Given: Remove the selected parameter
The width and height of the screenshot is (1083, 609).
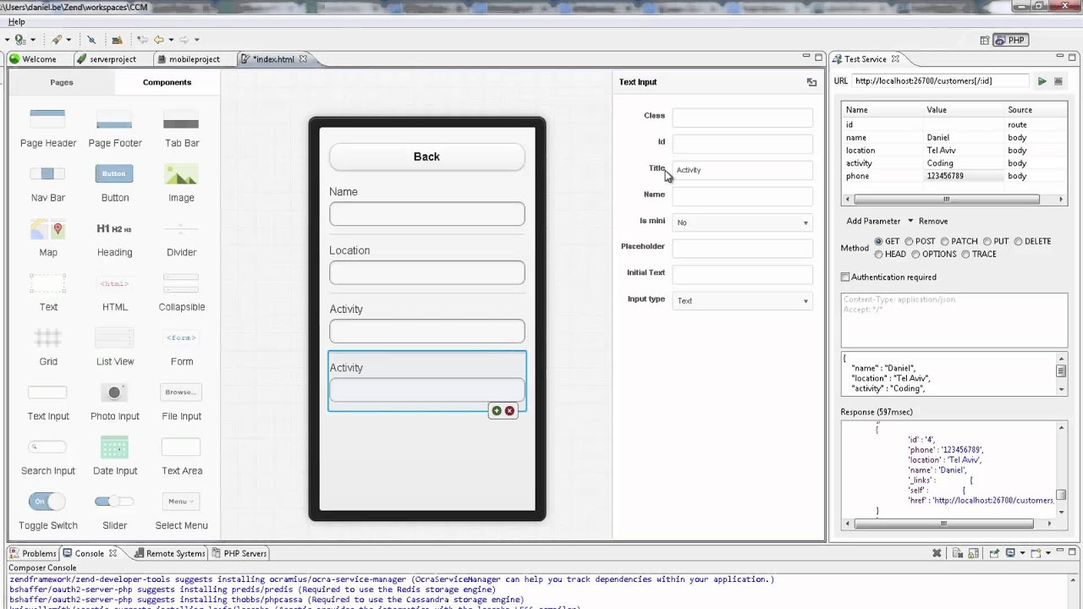Looking at the screenshot, I should (x=933, y=221).
